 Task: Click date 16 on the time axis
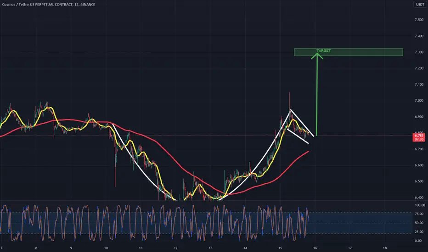coord(315,248)
